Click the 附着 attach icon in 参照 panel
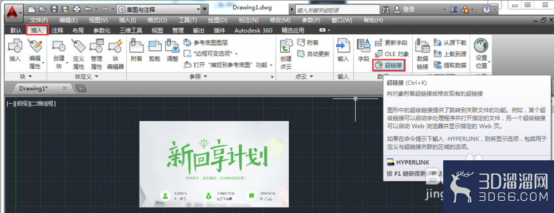The height and width of the screenshot is (213, 554). [137, 46]
